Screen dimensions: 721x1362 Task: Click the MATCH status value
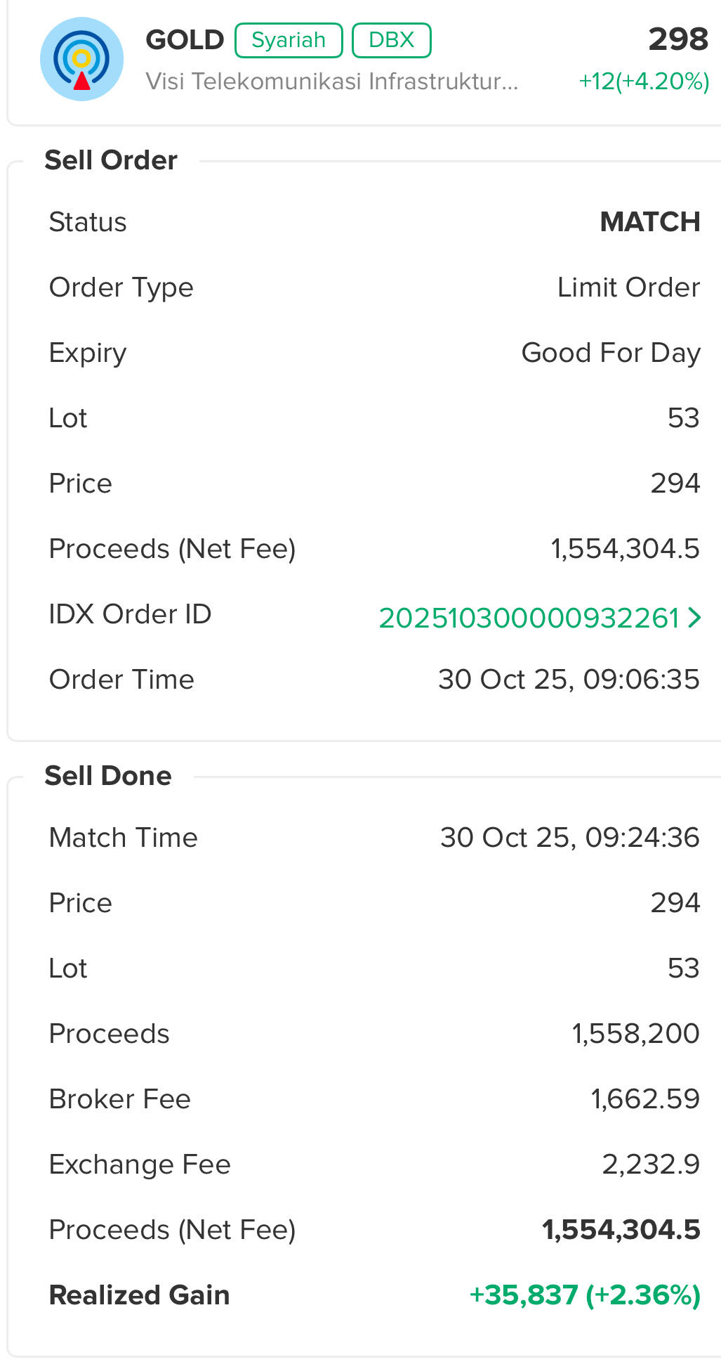(x=649, y=222)
